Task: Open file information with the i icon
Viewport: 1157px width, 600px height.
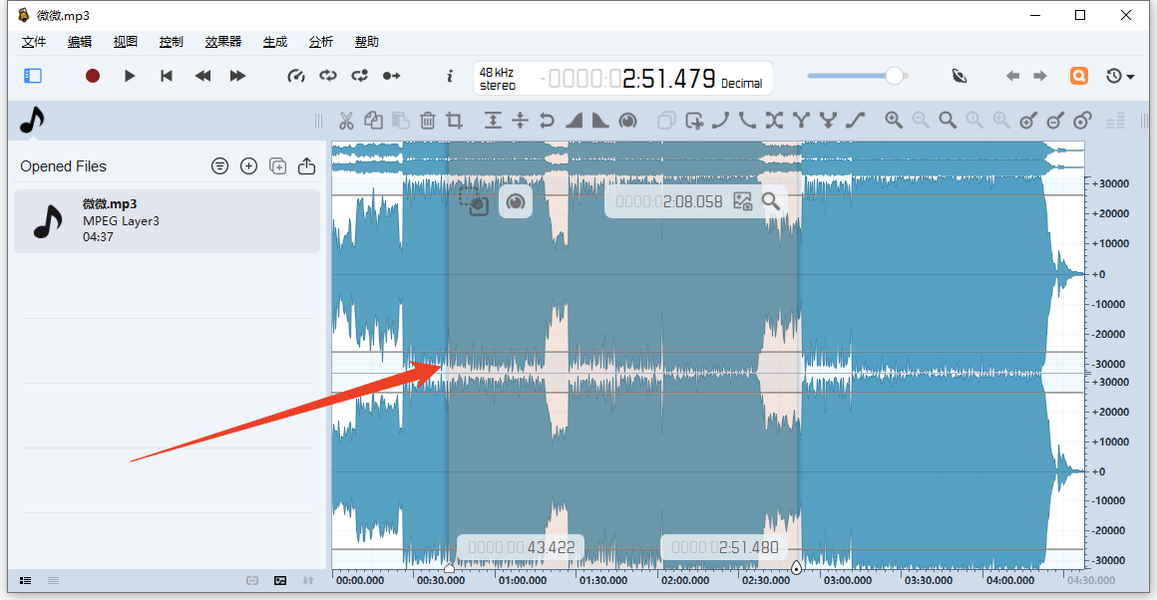Action: pyautogui.click(x=450, y=76)
